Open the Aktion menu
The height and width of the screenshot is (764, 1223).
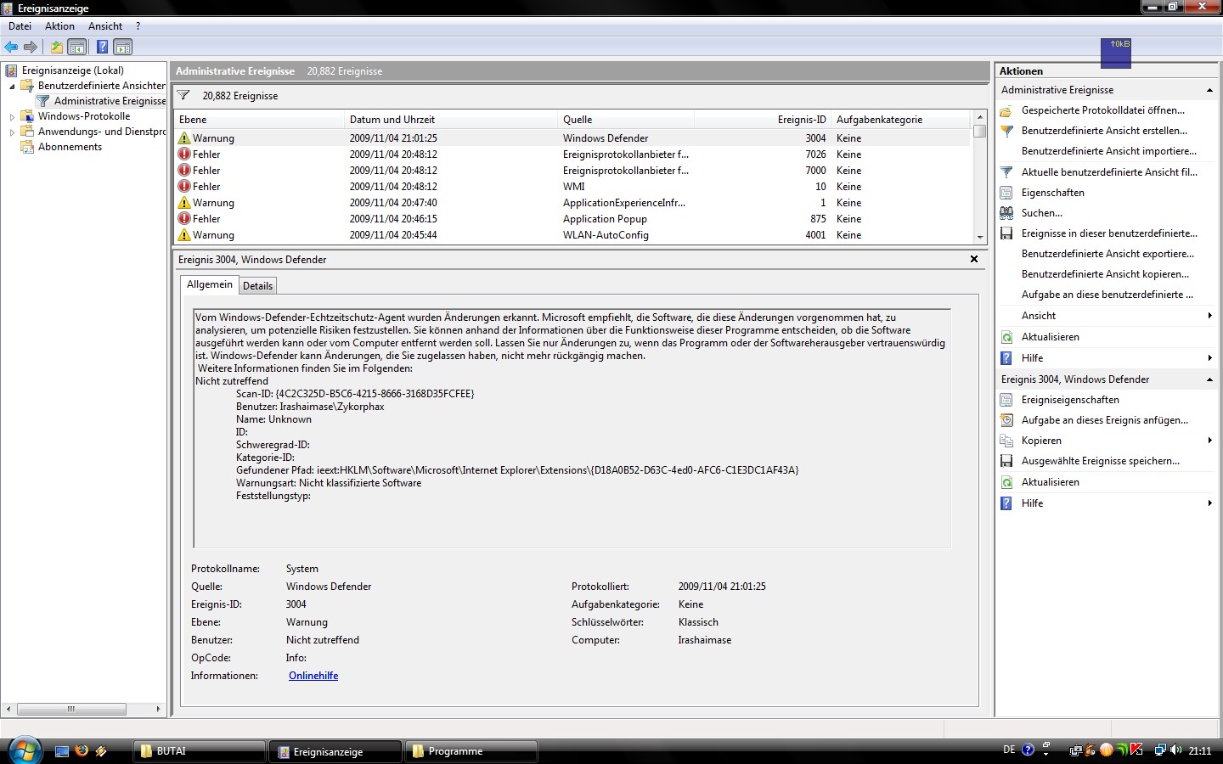tap(59, 26)
